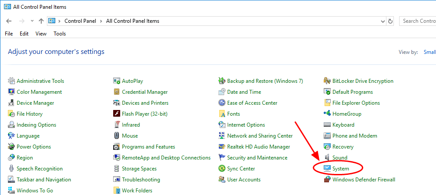This screenshot has width=436, height=195.
Task: Click the Power Options icon
Action: pyautogui.click(x=11, y=147)
